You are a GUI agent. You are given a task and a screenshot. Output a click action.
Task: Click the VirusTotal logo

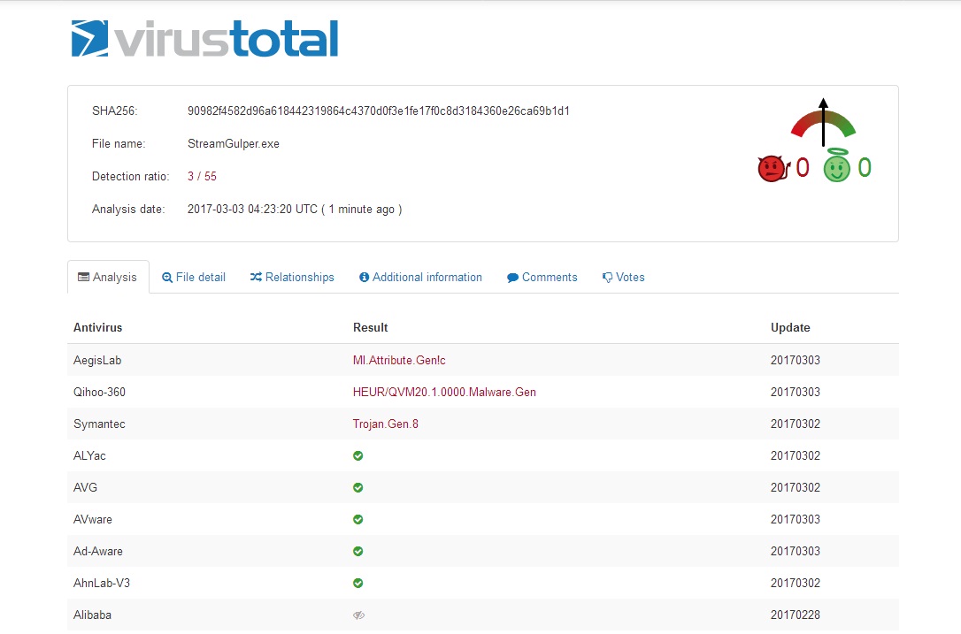click(204, 39)
